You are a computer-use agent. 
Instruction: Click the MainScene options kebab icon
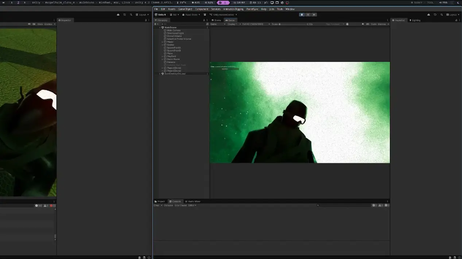point(207,27)
